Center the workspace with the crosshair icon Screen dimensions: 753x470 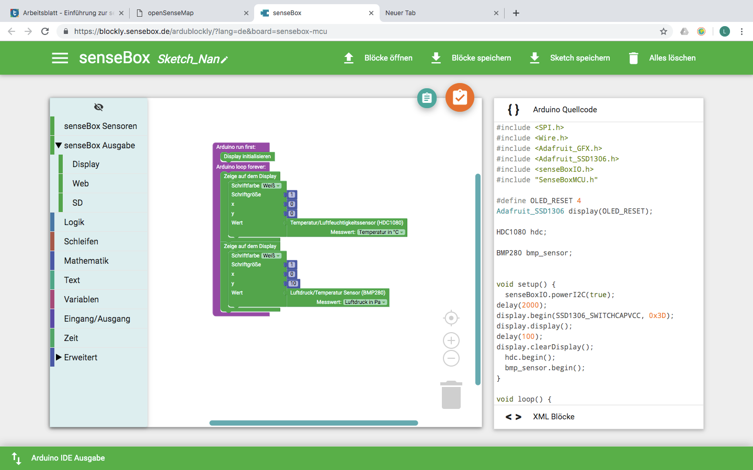click(451, 318)
